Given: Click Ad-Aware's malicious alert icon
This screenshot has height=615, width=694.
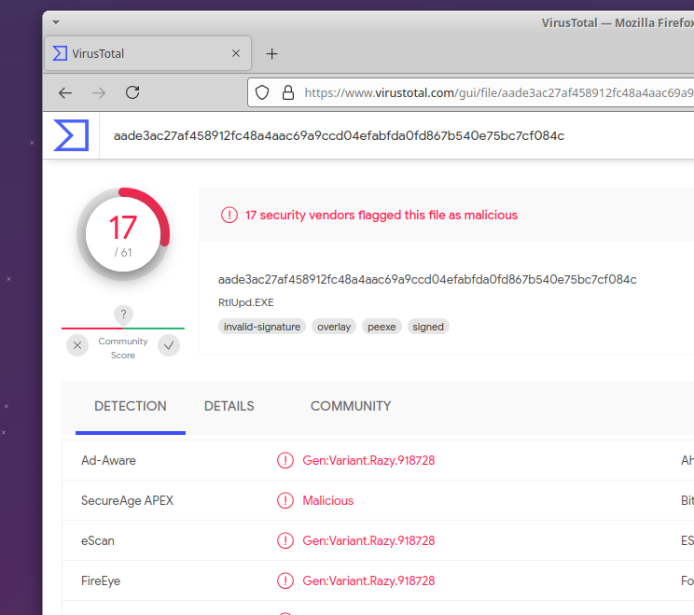Looking at the screenshot, I should [285, 460].
